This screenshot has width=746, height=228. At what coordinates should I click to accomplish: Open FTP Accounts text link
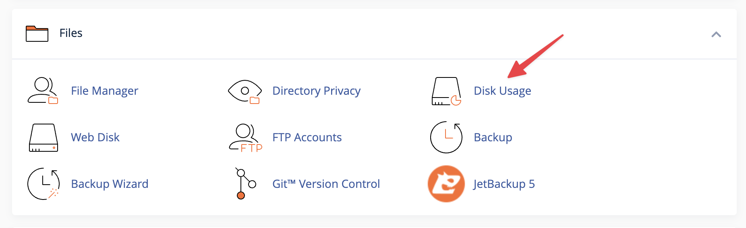[307, 137]
